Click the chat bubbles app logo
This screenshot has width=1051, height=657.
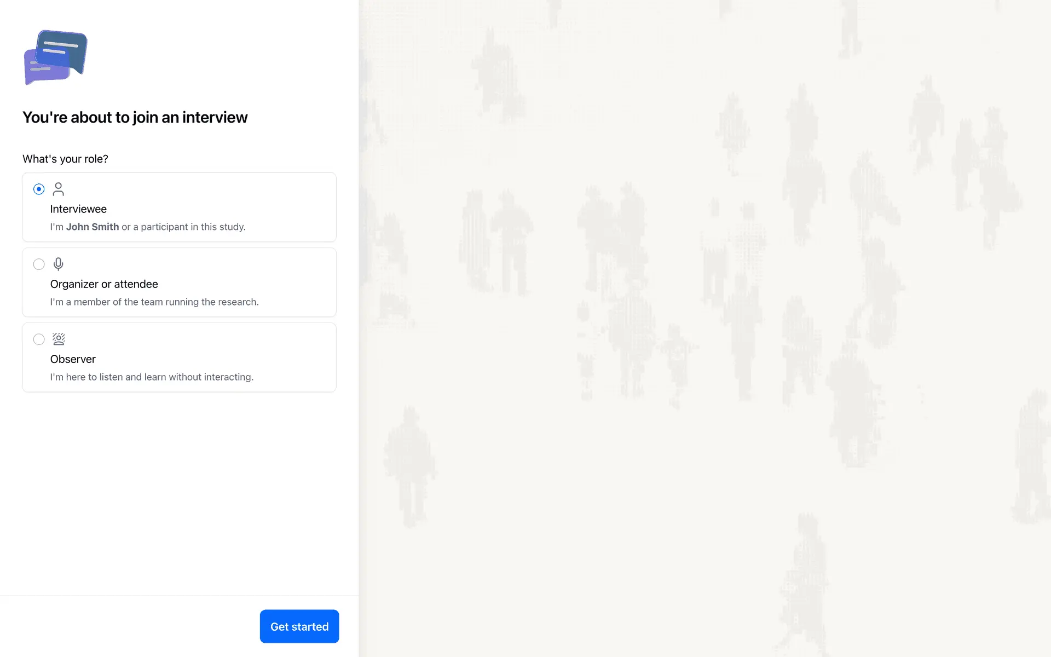click(55, 57)
